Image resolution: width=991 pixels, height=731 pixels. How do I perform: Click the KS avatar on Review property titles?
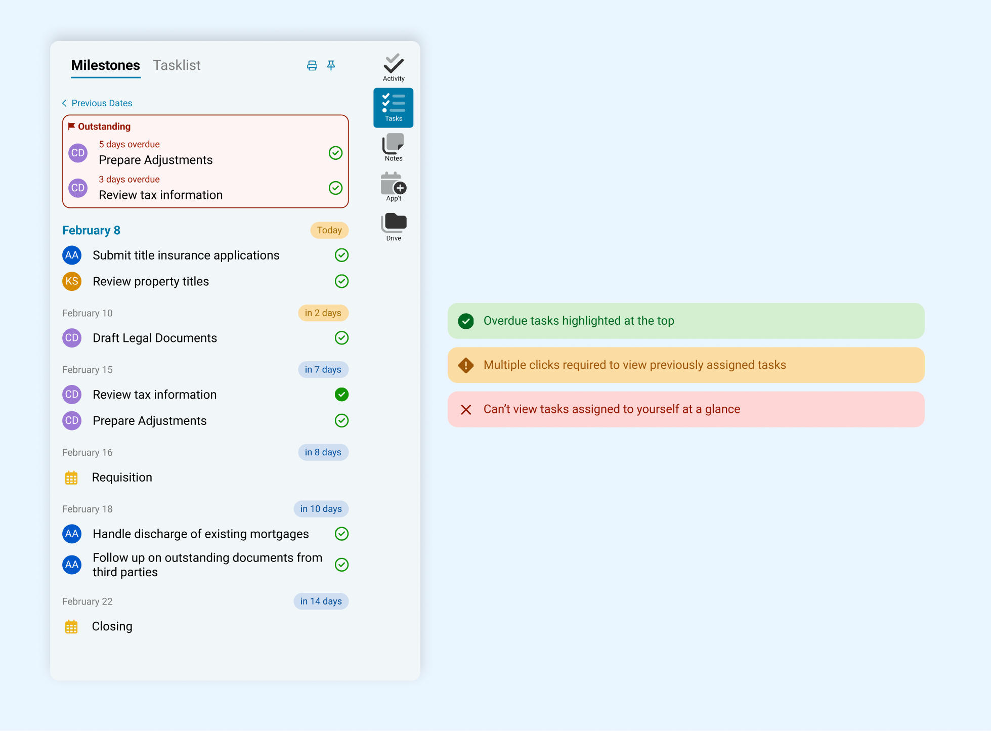click(x=72, y=281)
